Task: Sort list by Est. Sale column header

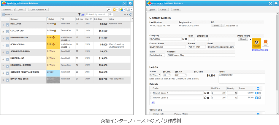Action: click(x=98, y=19)
